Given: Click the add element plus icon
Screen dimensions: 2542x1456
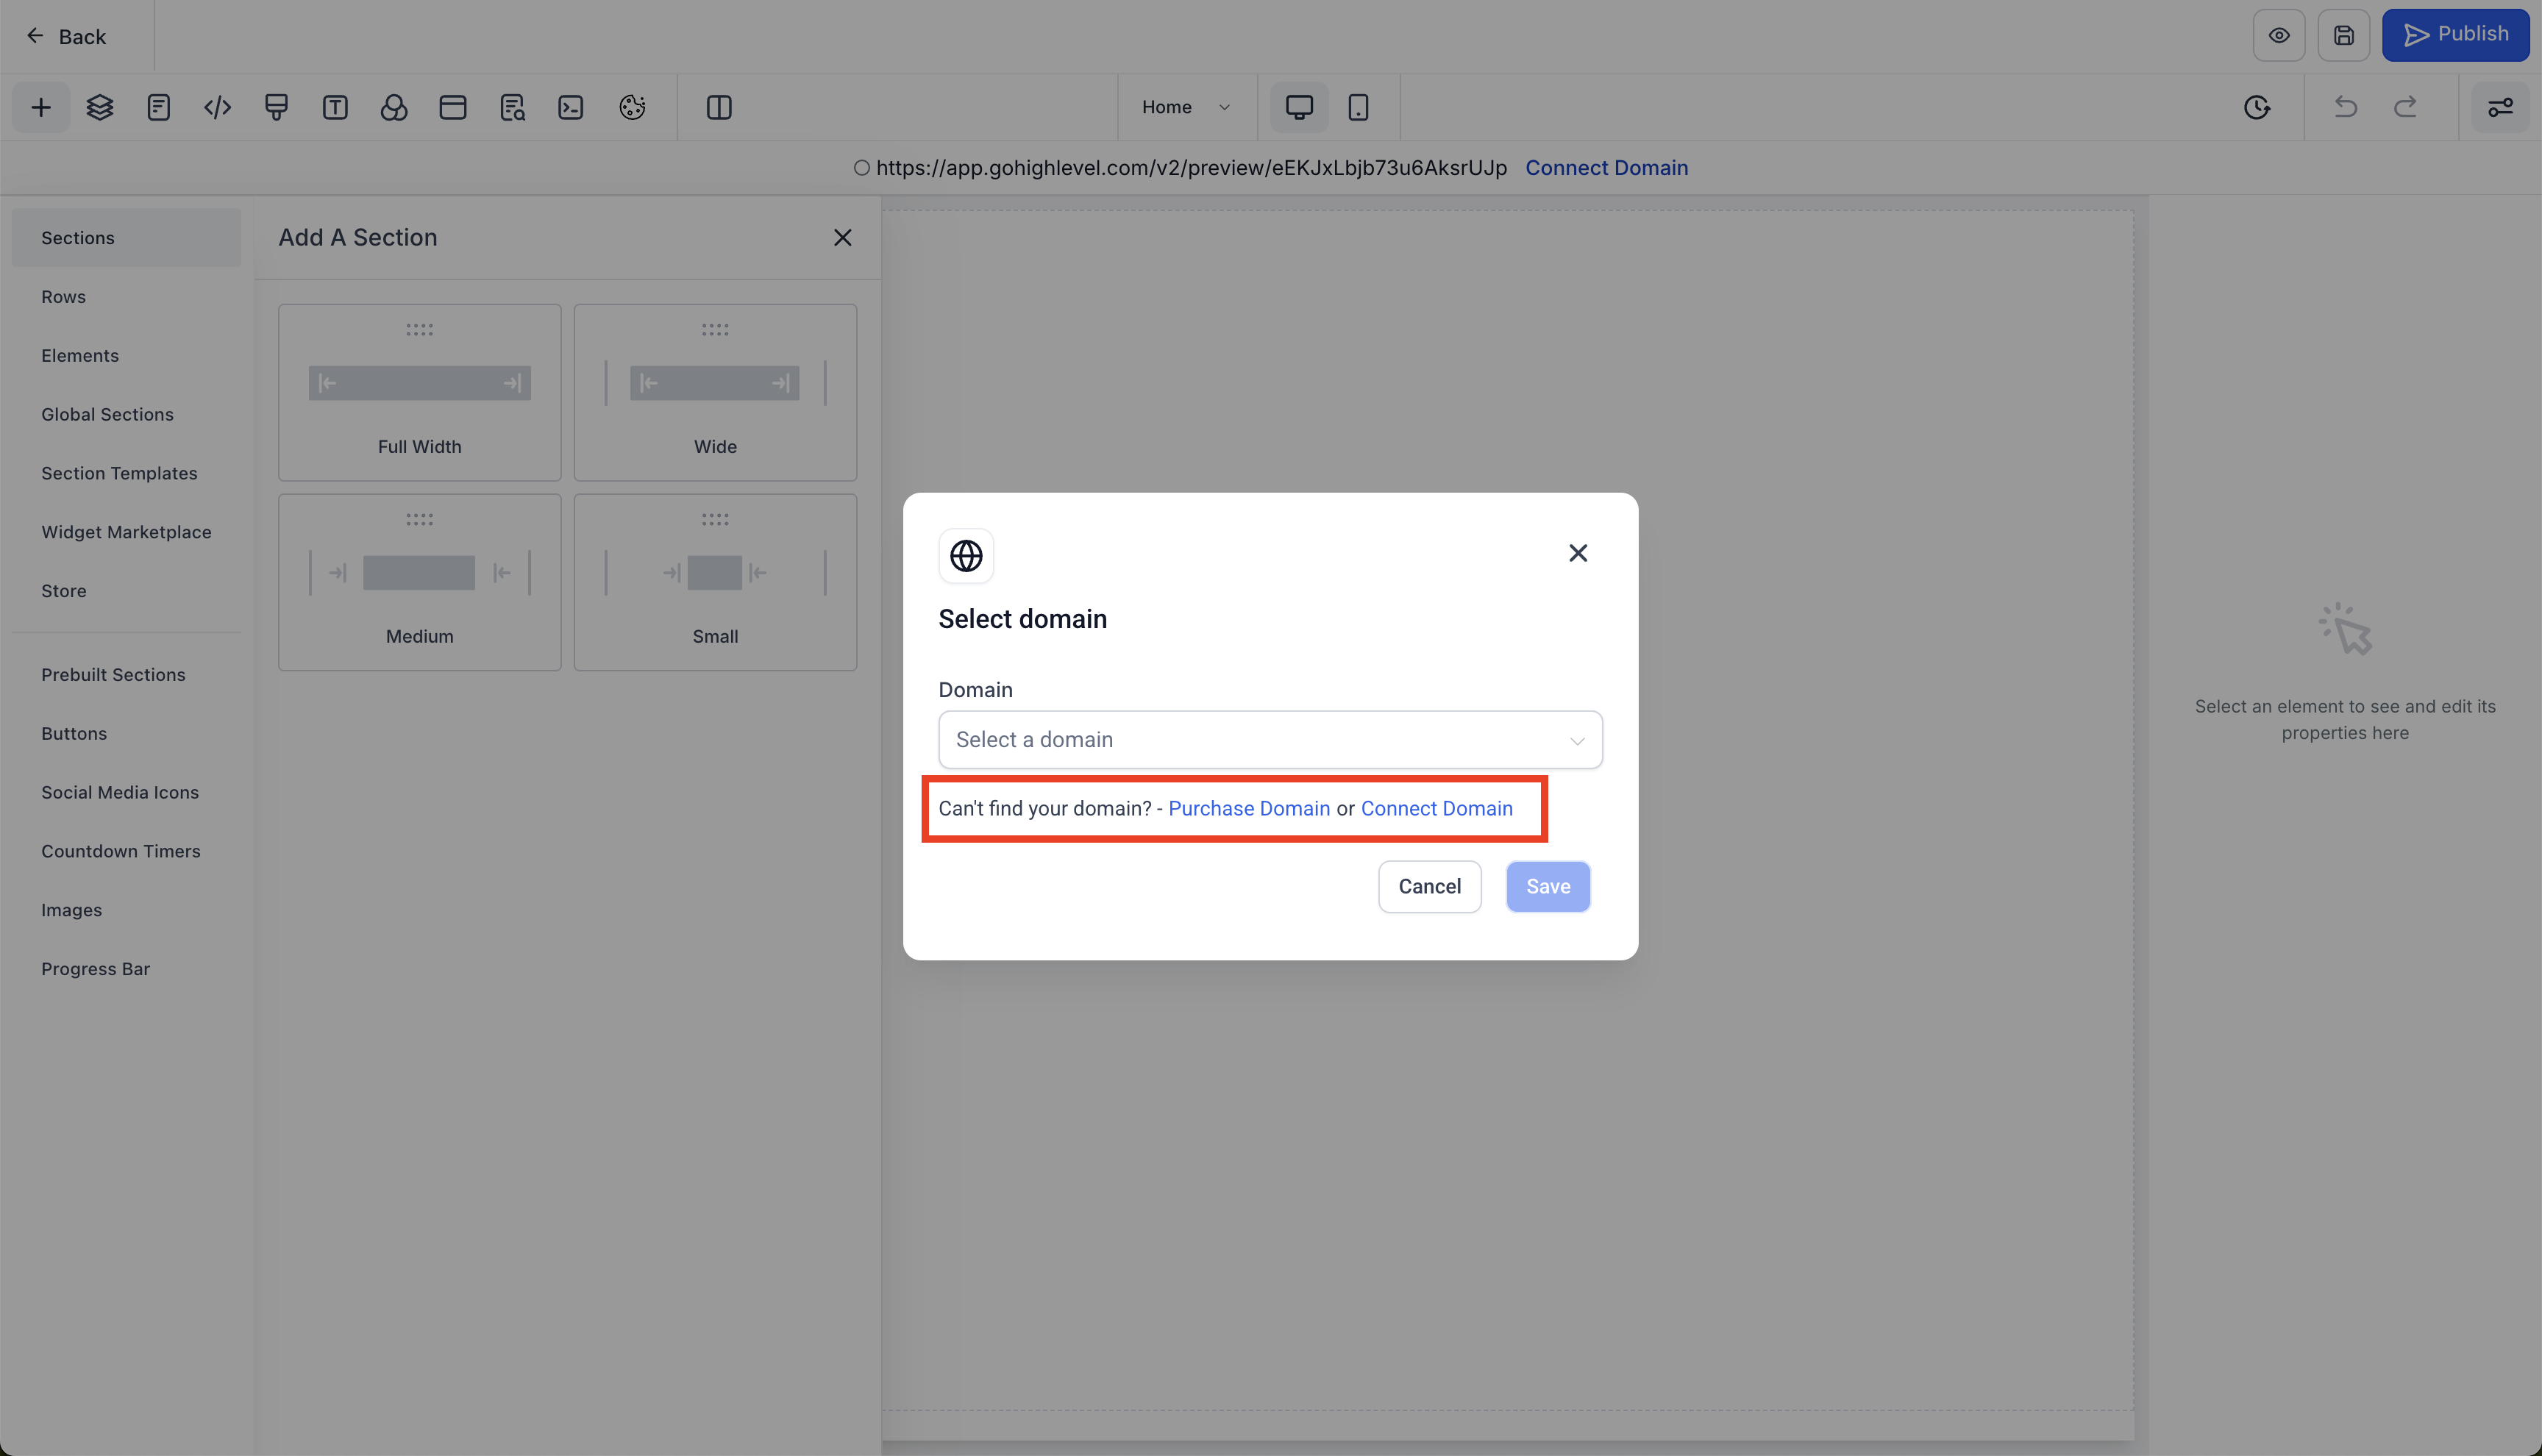Looking at the screenshot, I should point(41,107).
